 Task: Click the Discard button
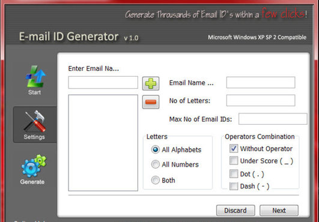(235, 211)
